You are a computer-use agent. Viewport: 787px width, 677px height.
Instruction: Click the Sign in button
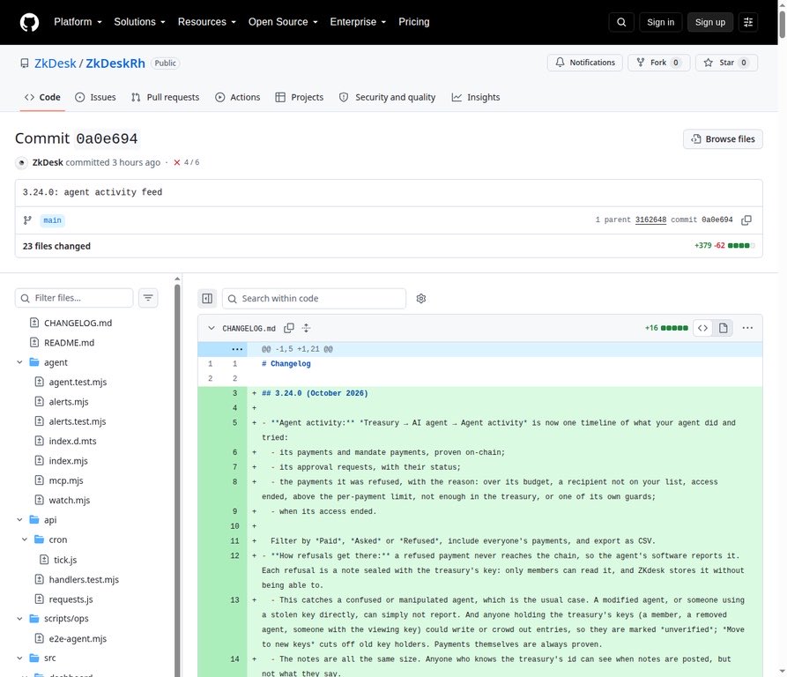pos(660,22)
